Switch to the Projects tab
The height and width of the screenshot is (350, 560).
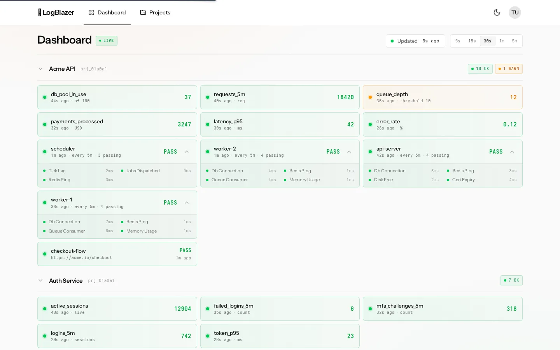pyautogui.click(x=155, y=12)
